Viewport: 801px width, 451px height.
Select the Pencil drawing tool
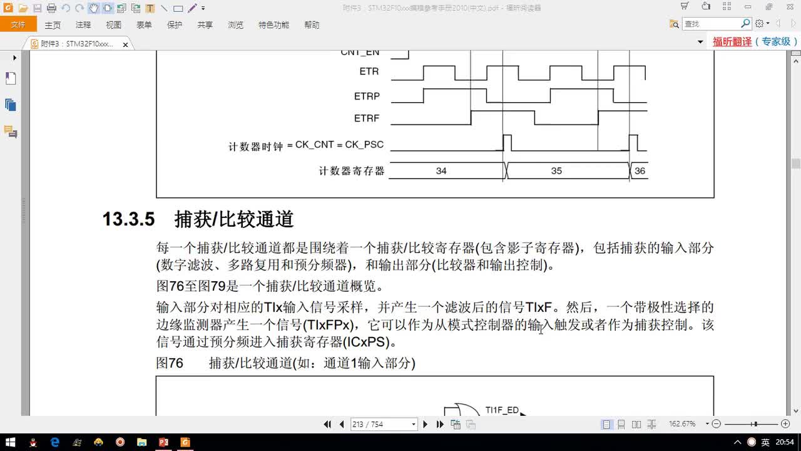click(192, 8)
